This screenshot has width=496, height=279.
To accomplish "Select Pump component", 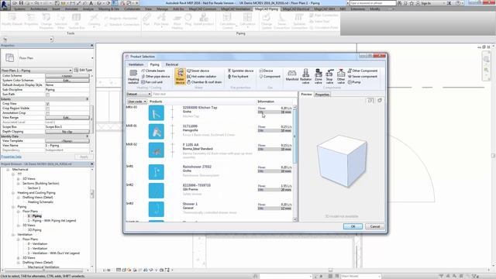I will tap(354, 82).
